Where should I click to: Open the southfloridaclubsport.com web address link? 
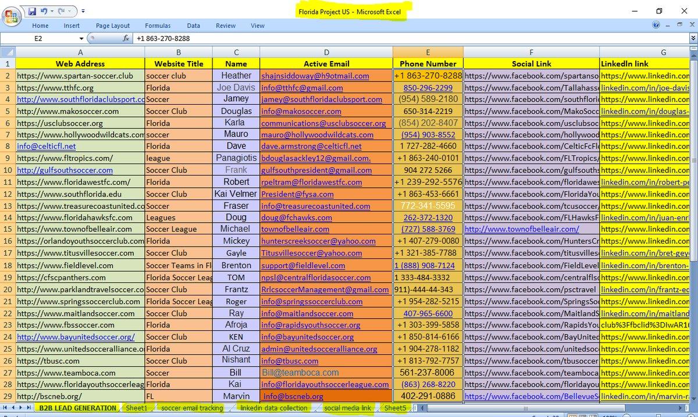coord(80,99)
